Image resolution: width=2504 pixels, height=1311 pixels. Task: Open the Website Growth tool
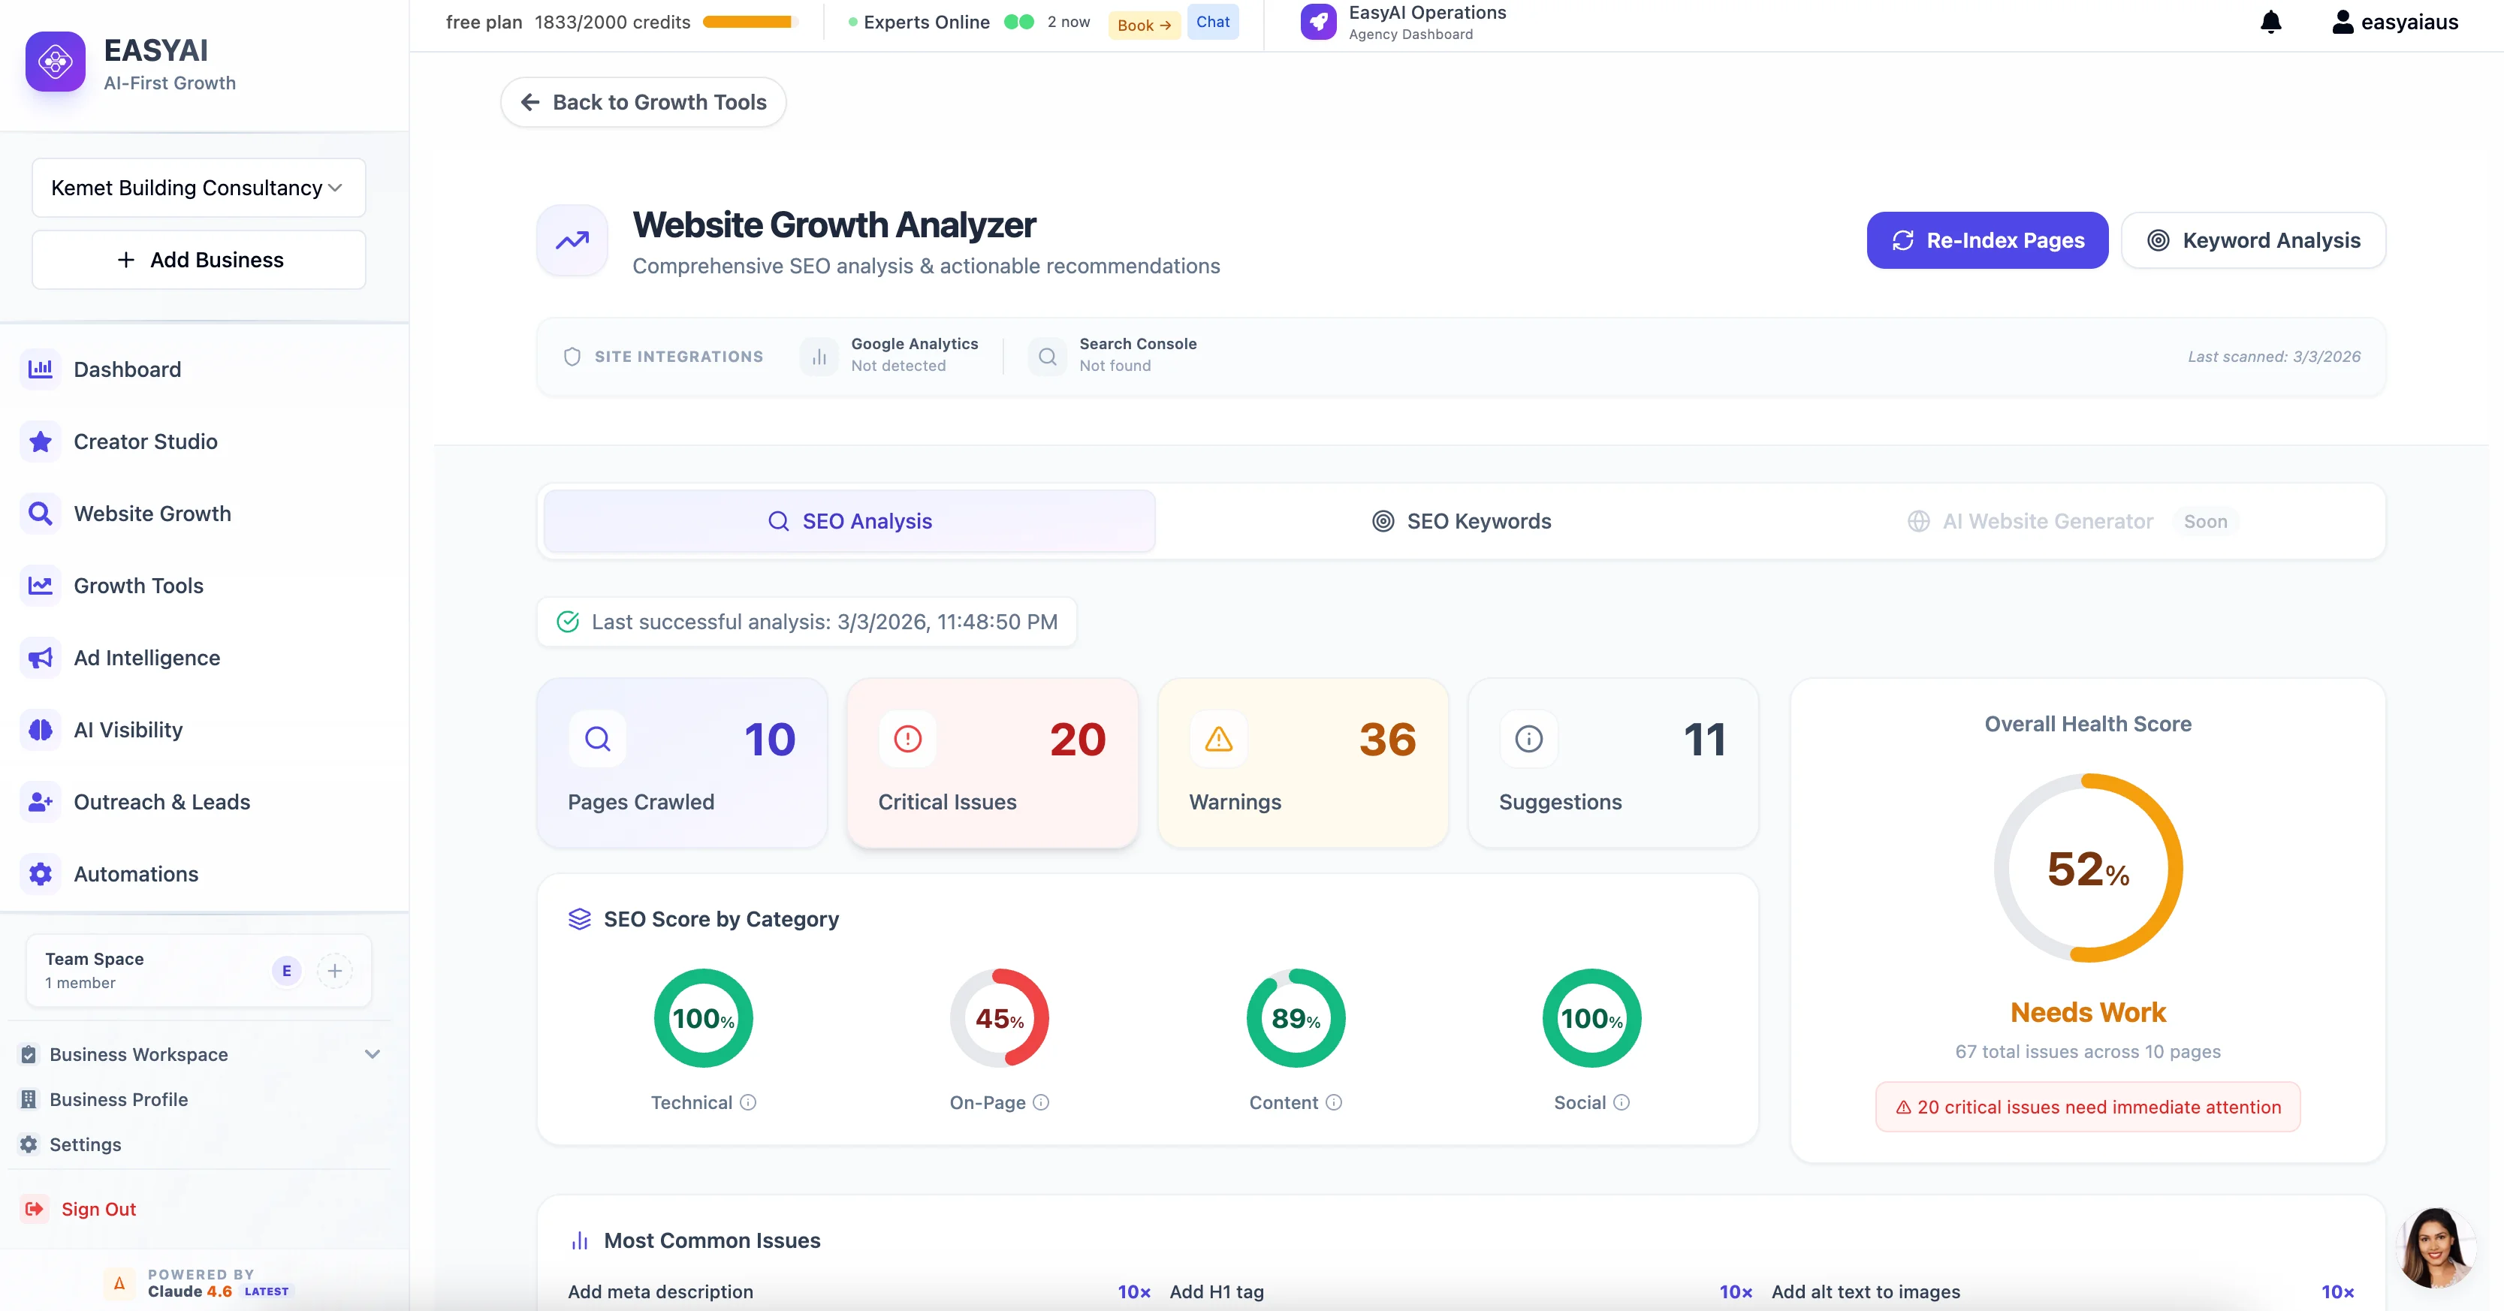click(x=152, y=513)
